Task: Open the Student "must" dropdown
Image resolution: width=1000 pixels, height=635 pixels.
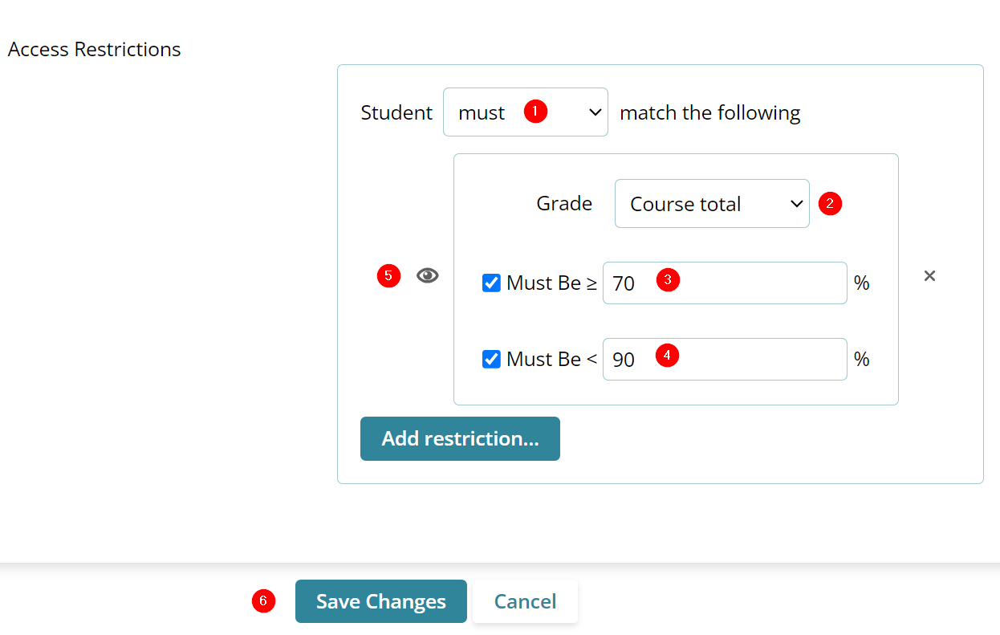Action: point(525,112)
